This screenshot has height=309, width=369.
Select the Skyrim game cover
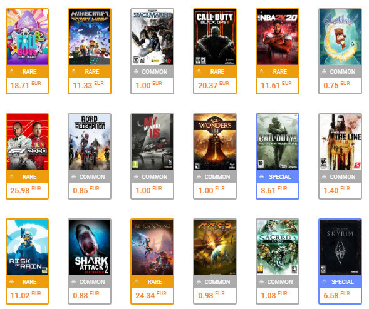pyautogui.click(x=340, y=247)
